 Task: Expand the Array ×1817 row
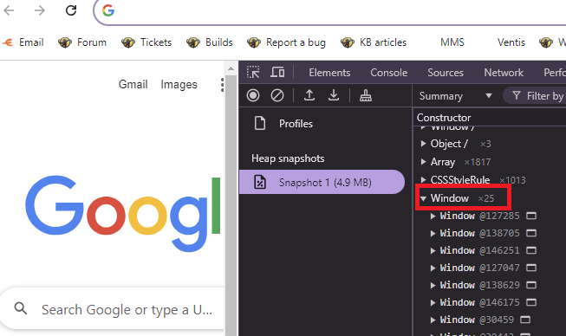coord(424,162)
